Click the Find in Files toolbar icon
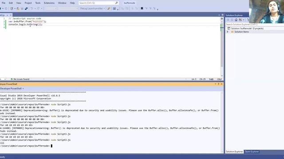The height and width of the screenshot is (159, 284). [x=109, y=8]
